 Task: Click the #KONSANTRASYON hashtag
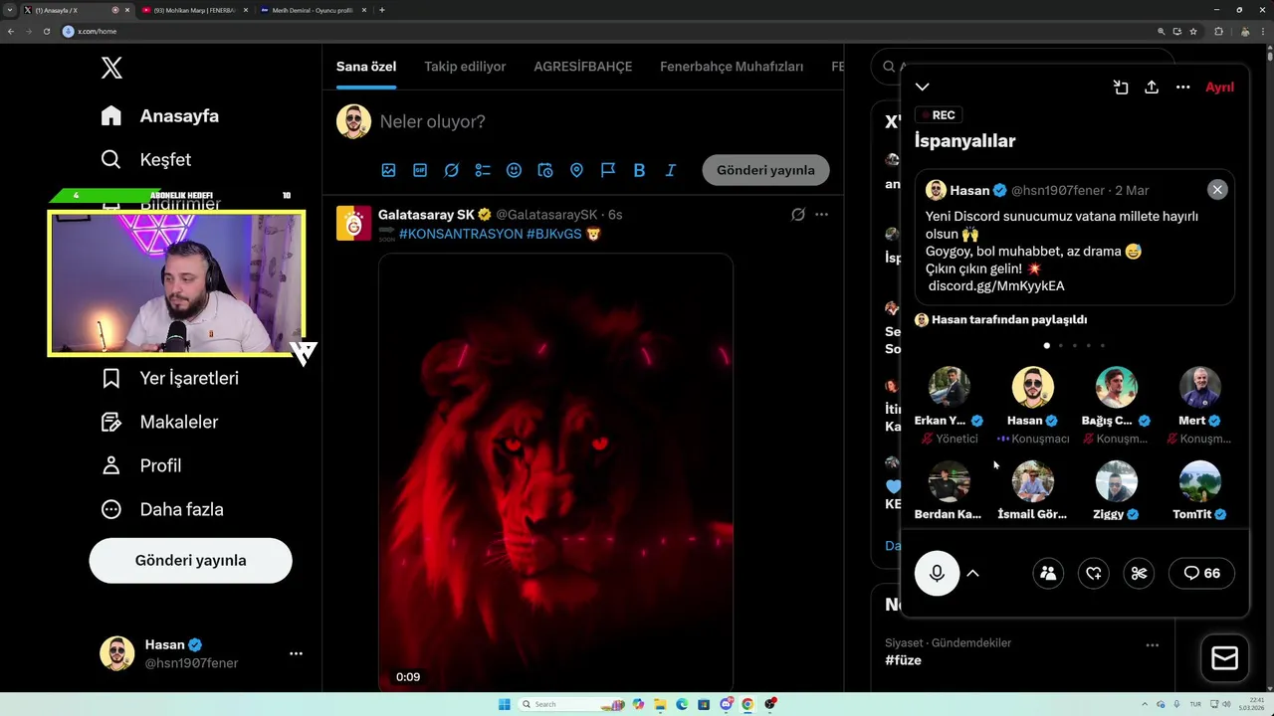click(x=461, y=234)
